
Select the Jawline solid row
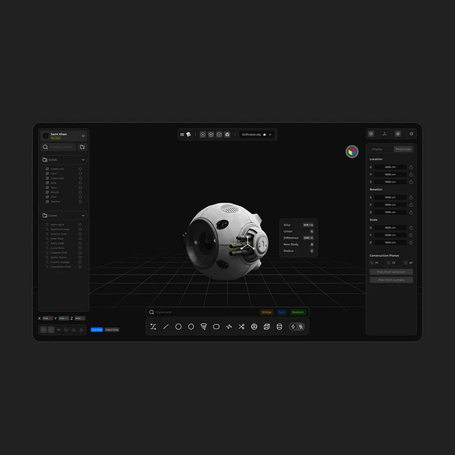click(x=63, y=201)
